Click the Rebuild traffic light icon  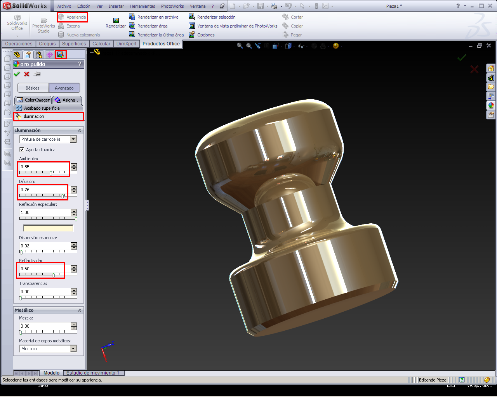(x=316, y=6)
